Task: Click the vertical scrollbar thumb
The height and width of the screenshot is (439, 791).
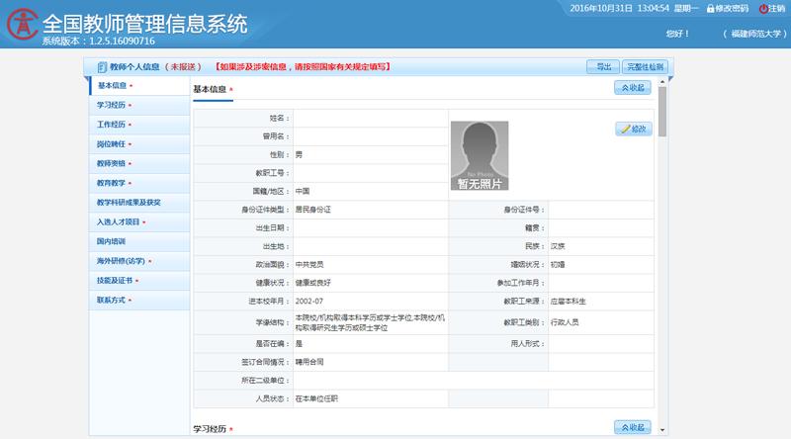Action: click(x=662, y=112)
